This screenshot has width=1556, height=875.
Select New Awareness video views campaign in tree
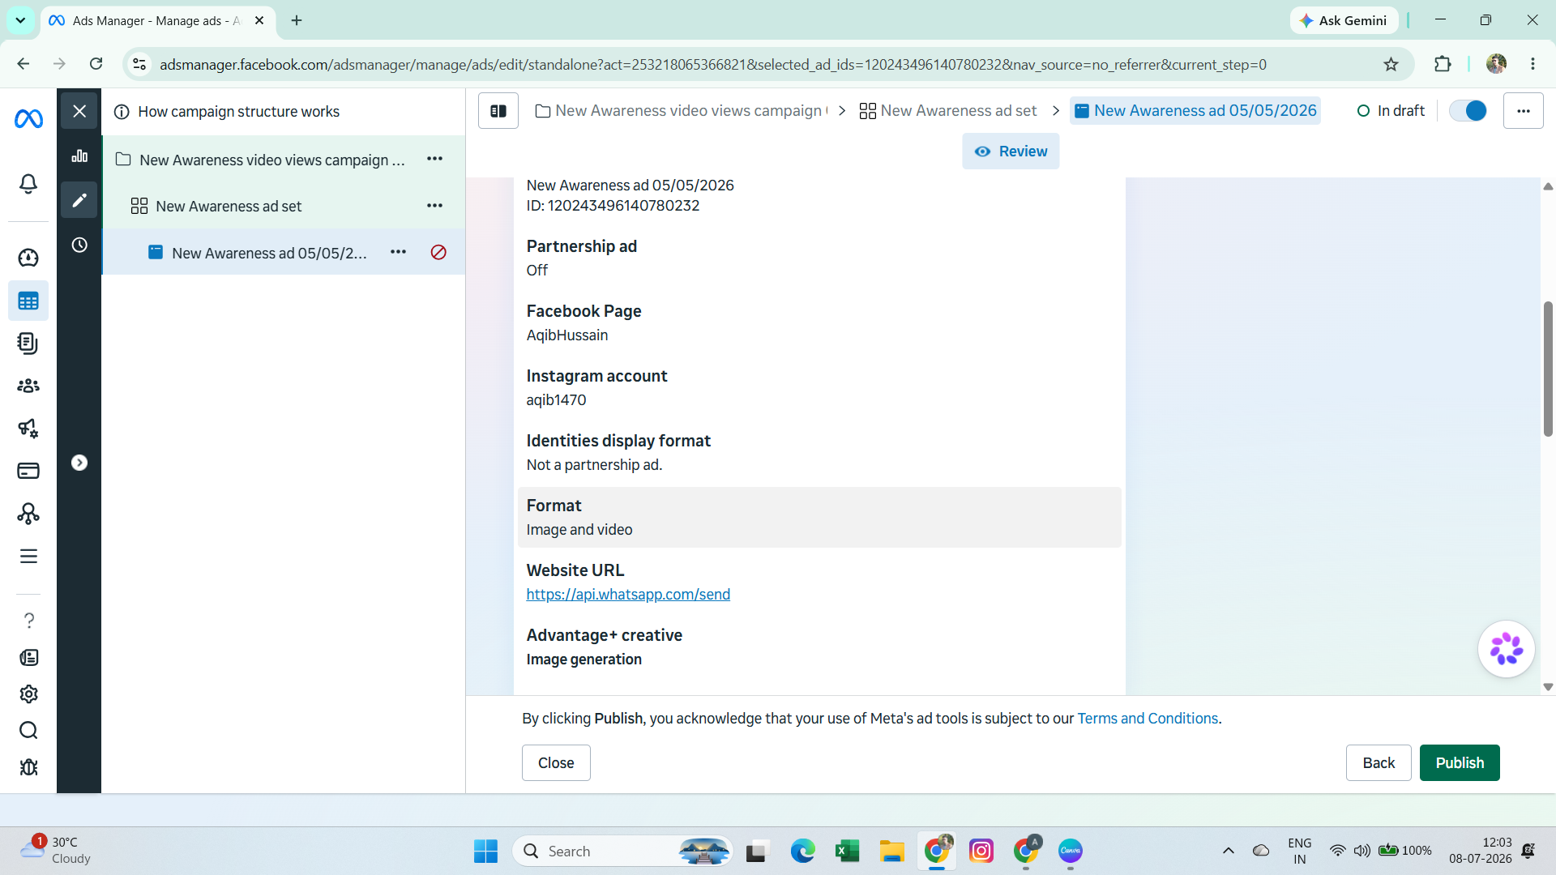(x=272, y=160)
